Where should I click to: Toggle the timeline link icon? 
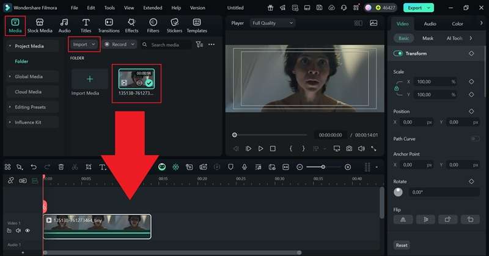pos(10,180)
